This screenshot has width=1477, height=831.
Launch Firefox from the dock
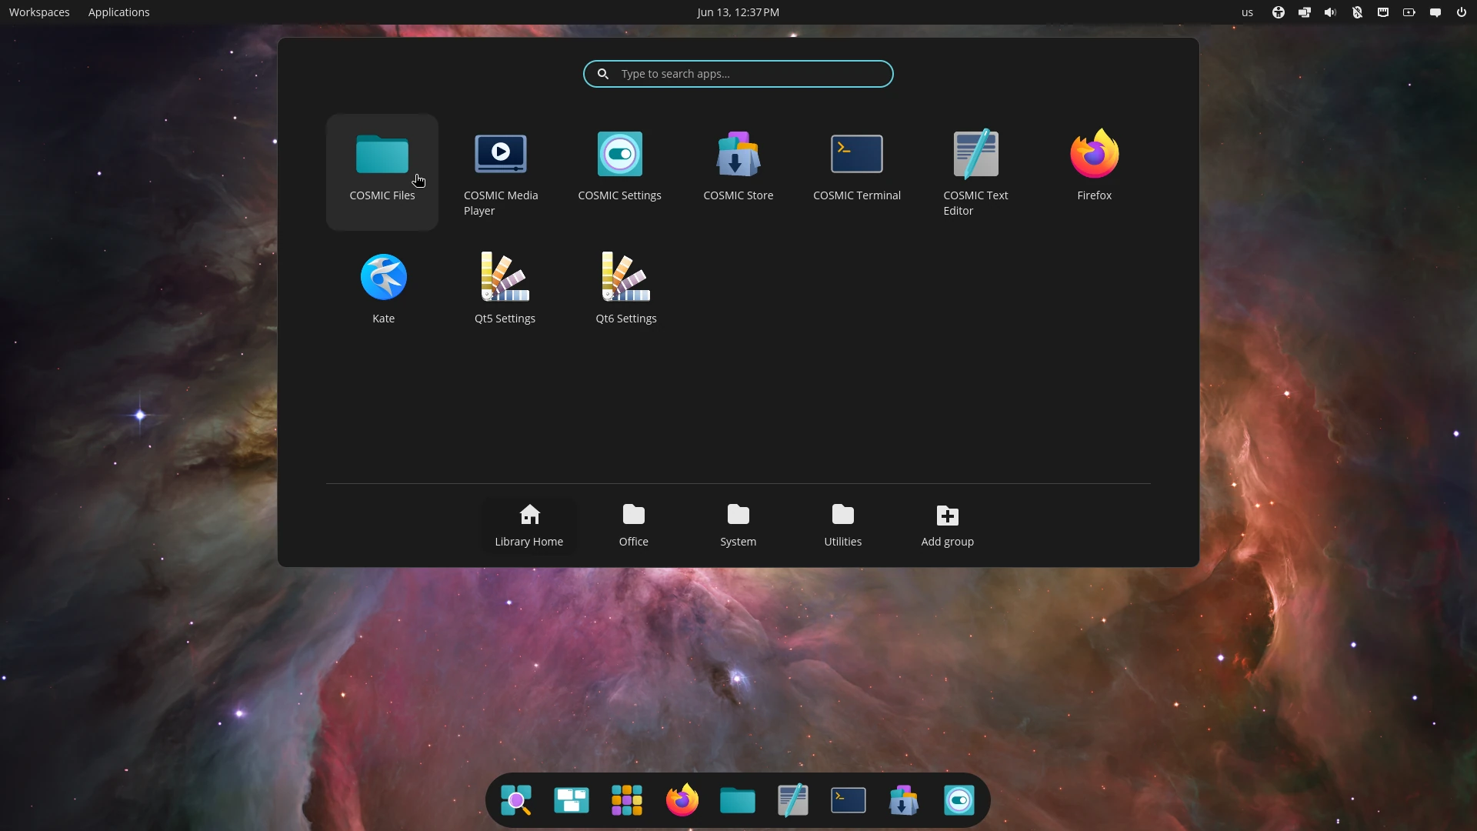682,800
